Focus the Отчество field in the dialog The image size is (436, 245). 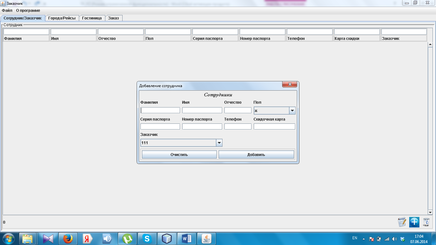pos(238,110)
